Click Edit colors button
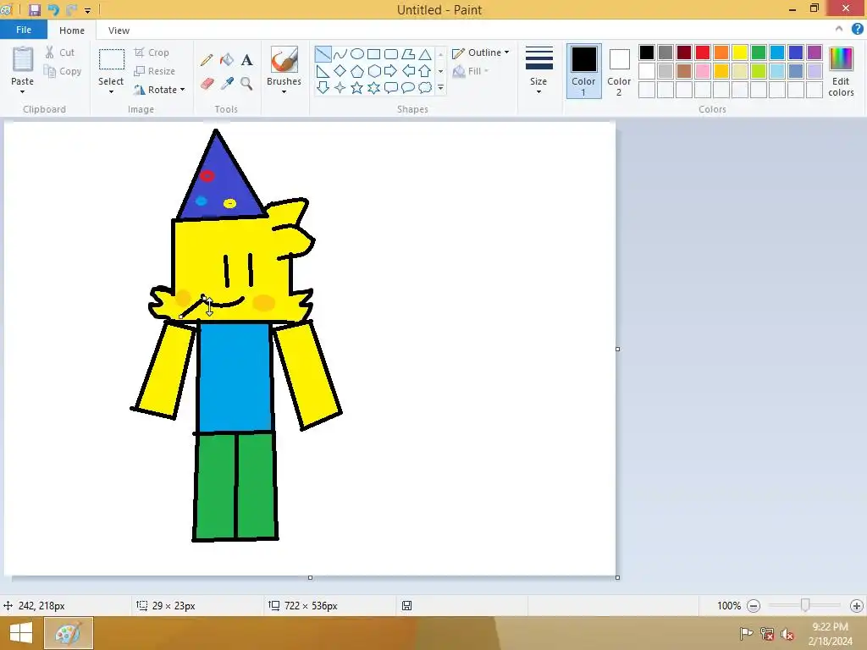Viewport: 867px width, 650px height. [841, 71]
